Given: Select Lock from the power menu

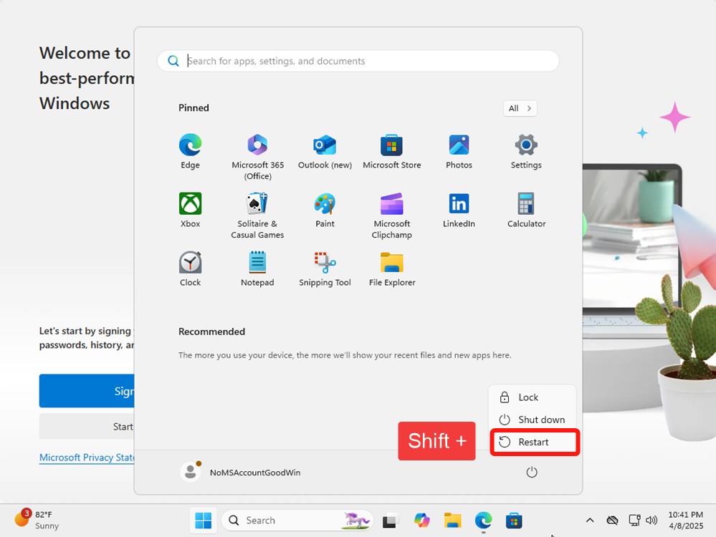Looking at the screenshot, I should pos(533,397).
